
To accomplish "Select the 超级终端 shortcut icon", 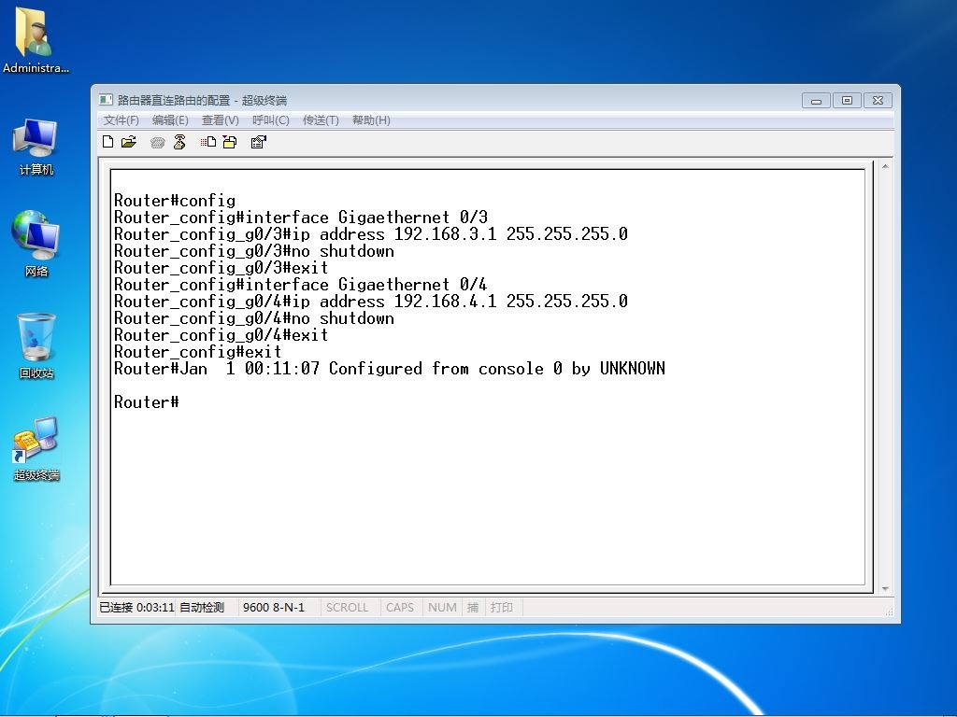I will (36, 449).
